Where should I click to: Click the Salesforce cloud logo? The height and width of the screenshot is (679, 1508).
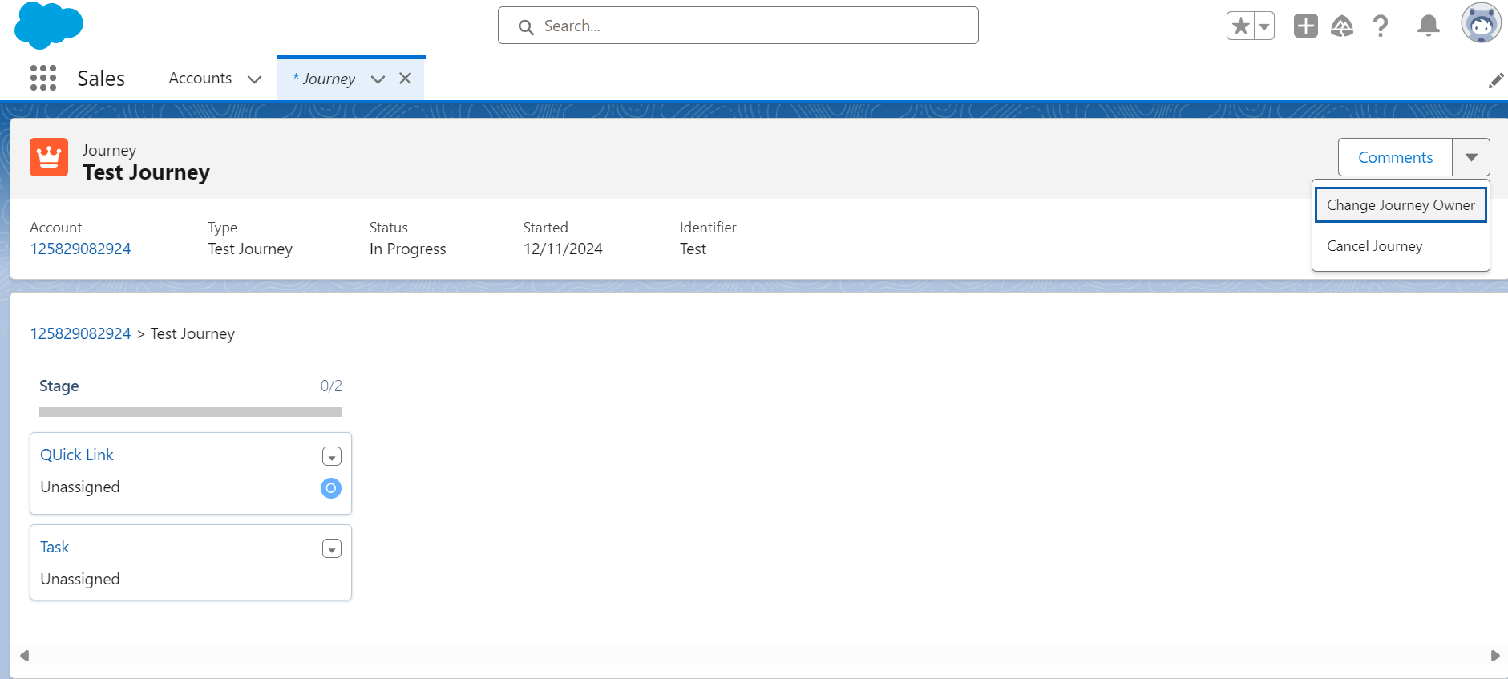click(x=48, y=25)
